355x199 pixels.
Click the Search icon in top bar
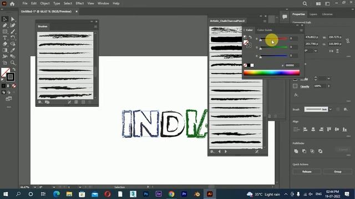tap(305, 4)
